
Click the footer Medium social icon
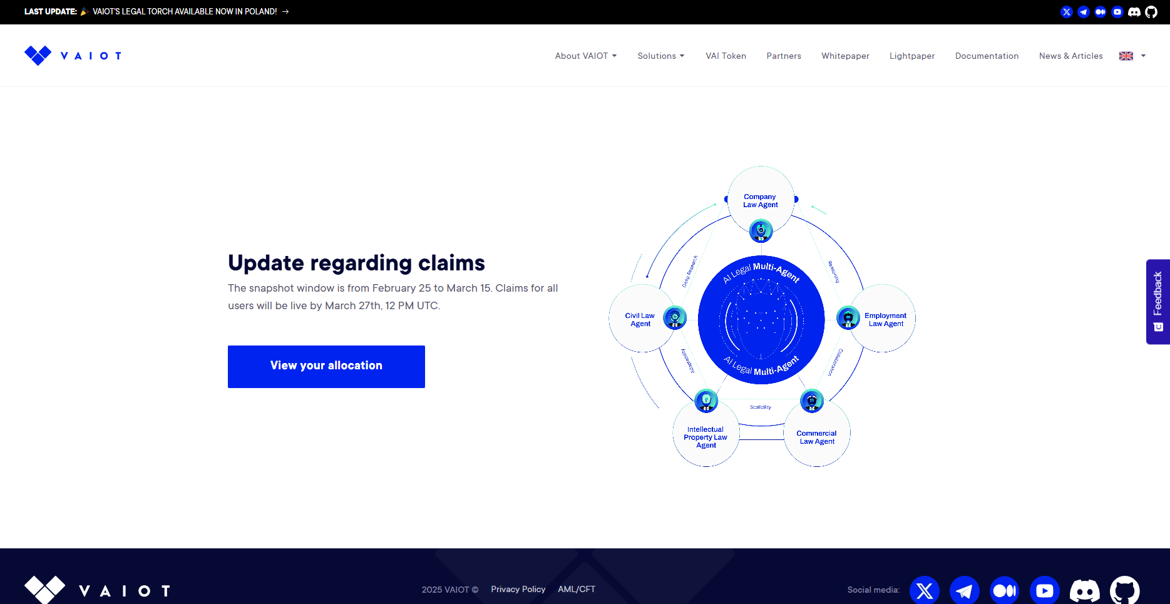[1005, 590]
